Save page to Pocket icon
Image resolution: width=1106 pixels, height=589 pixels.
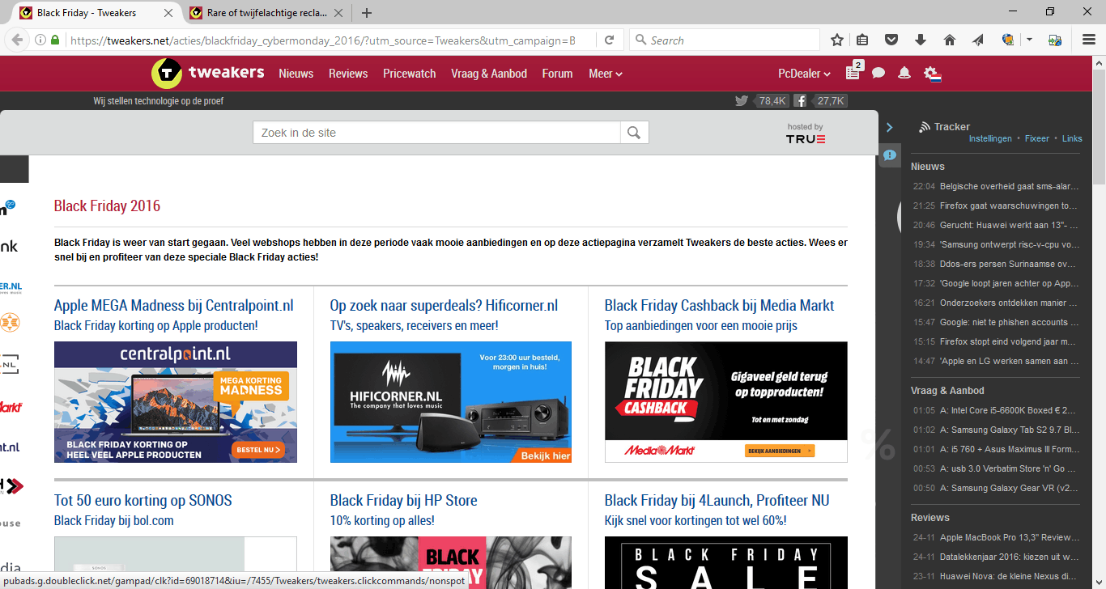tap(891, 40)
